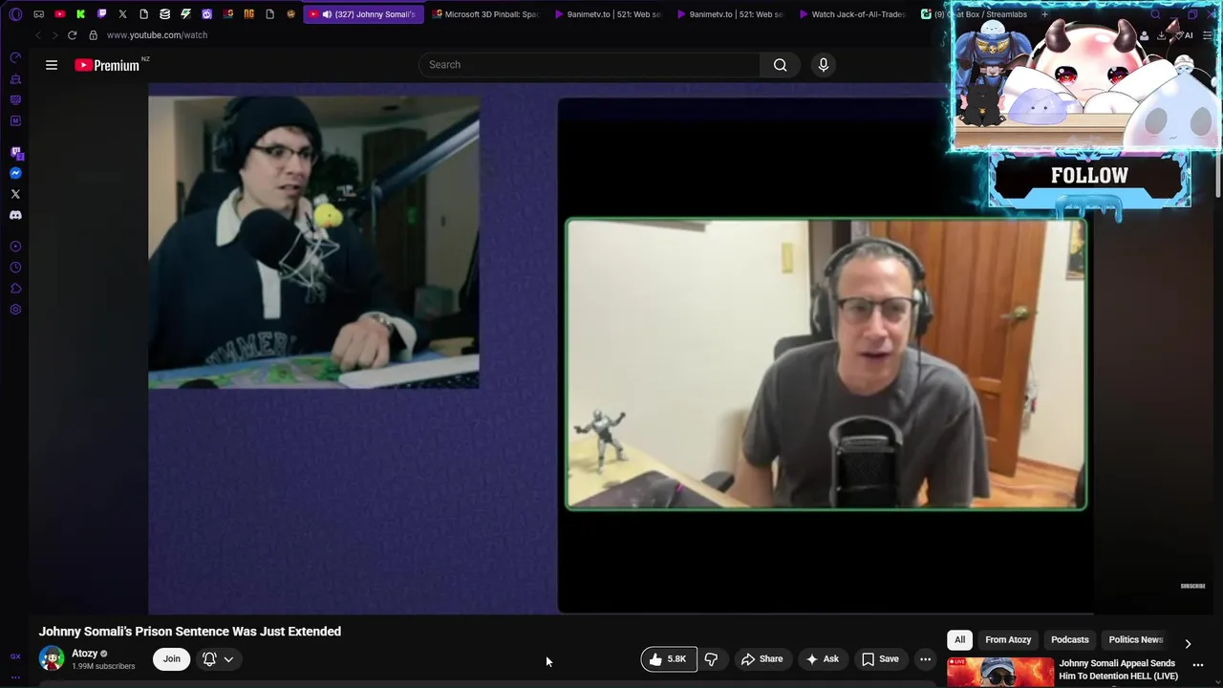The image size is (1223, 688).
Task: Open the Settings gear in sidebar
Action: tap(15, 310)
